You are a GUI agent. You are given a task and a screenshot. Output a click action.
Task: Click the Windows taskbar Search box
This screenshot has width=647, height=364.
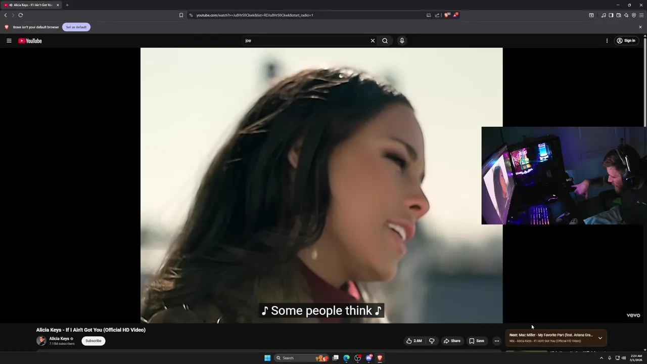click(x=302, y=358)
